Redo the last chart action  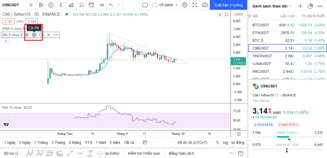(x=118, y=5)
